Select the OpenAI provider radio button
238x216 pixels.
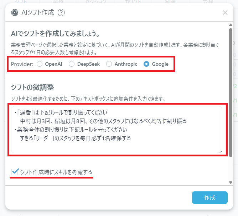[x=40, y=64]
